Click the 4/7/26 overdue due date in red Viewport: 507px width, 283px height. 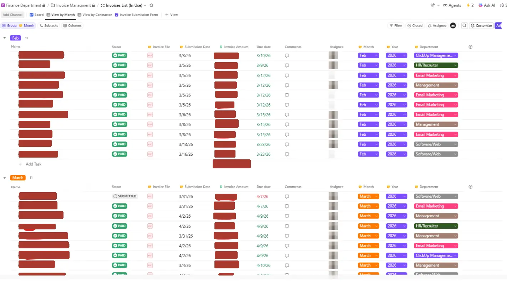tap(263, 197)
